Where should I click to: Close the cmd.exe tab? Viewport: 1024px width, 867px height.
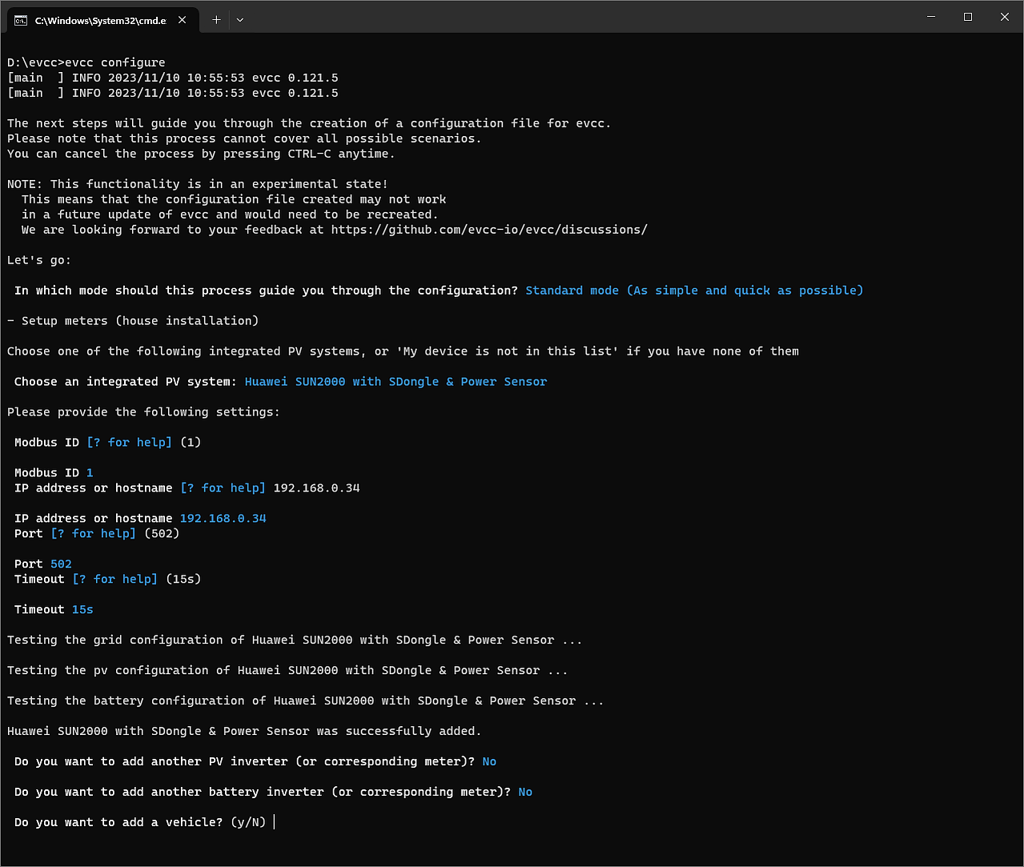pos(183,20)
